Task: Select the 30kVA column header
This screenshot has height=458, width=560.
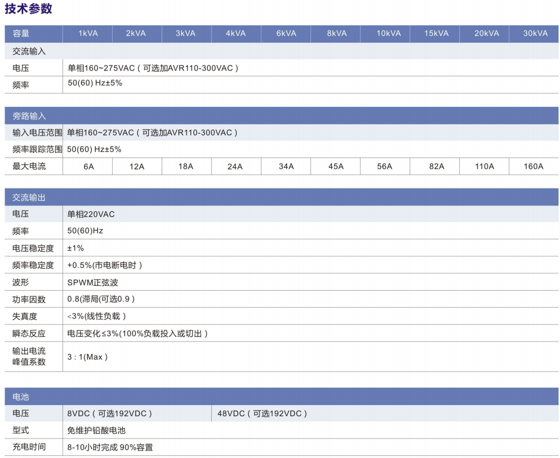Action: click(x=535, y=33)
